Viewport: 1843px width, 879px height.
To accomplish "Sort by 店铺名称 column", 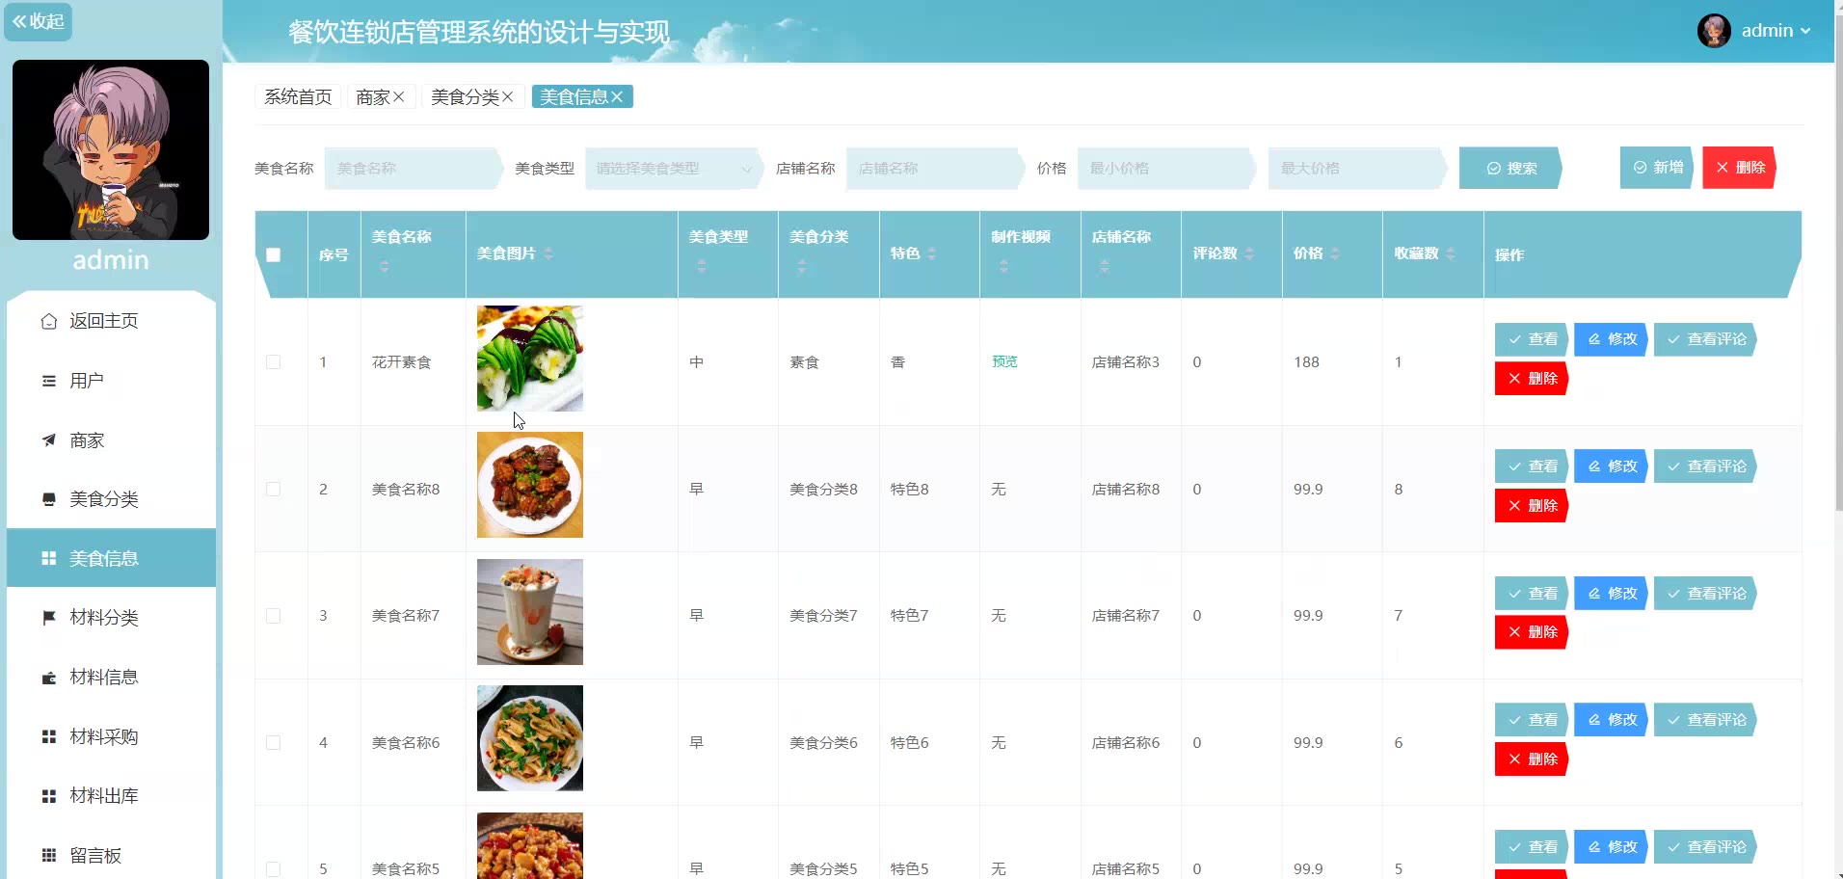I will coord(1105,267).
